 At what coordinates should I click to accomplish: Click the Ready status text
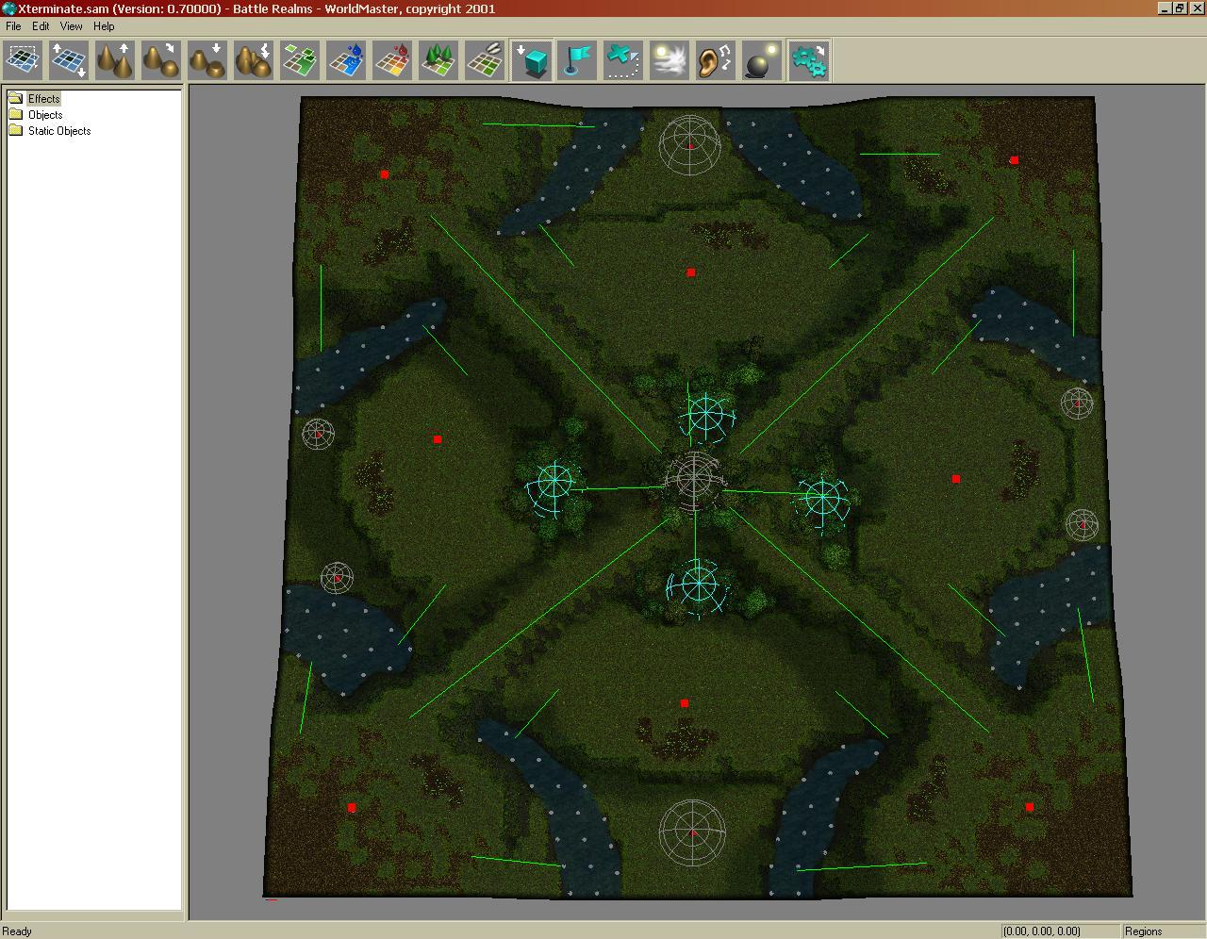(17, 931)
